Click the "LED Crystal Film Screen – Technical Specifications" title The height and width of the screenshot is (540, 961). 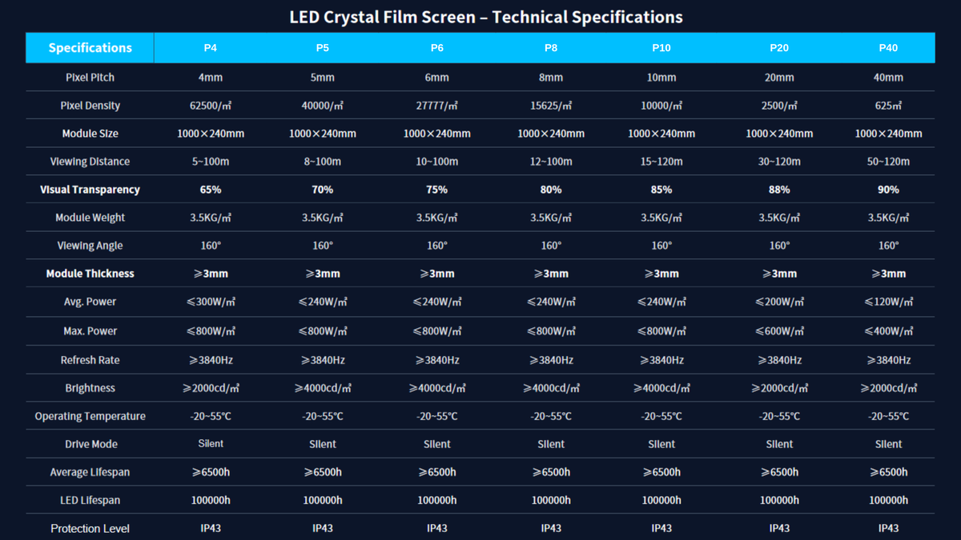[486, 17]
